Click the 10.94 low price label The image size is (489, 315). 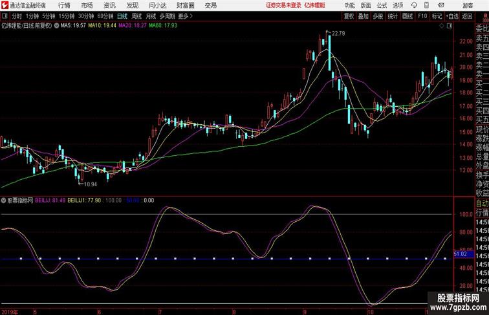tap(91, 184)
